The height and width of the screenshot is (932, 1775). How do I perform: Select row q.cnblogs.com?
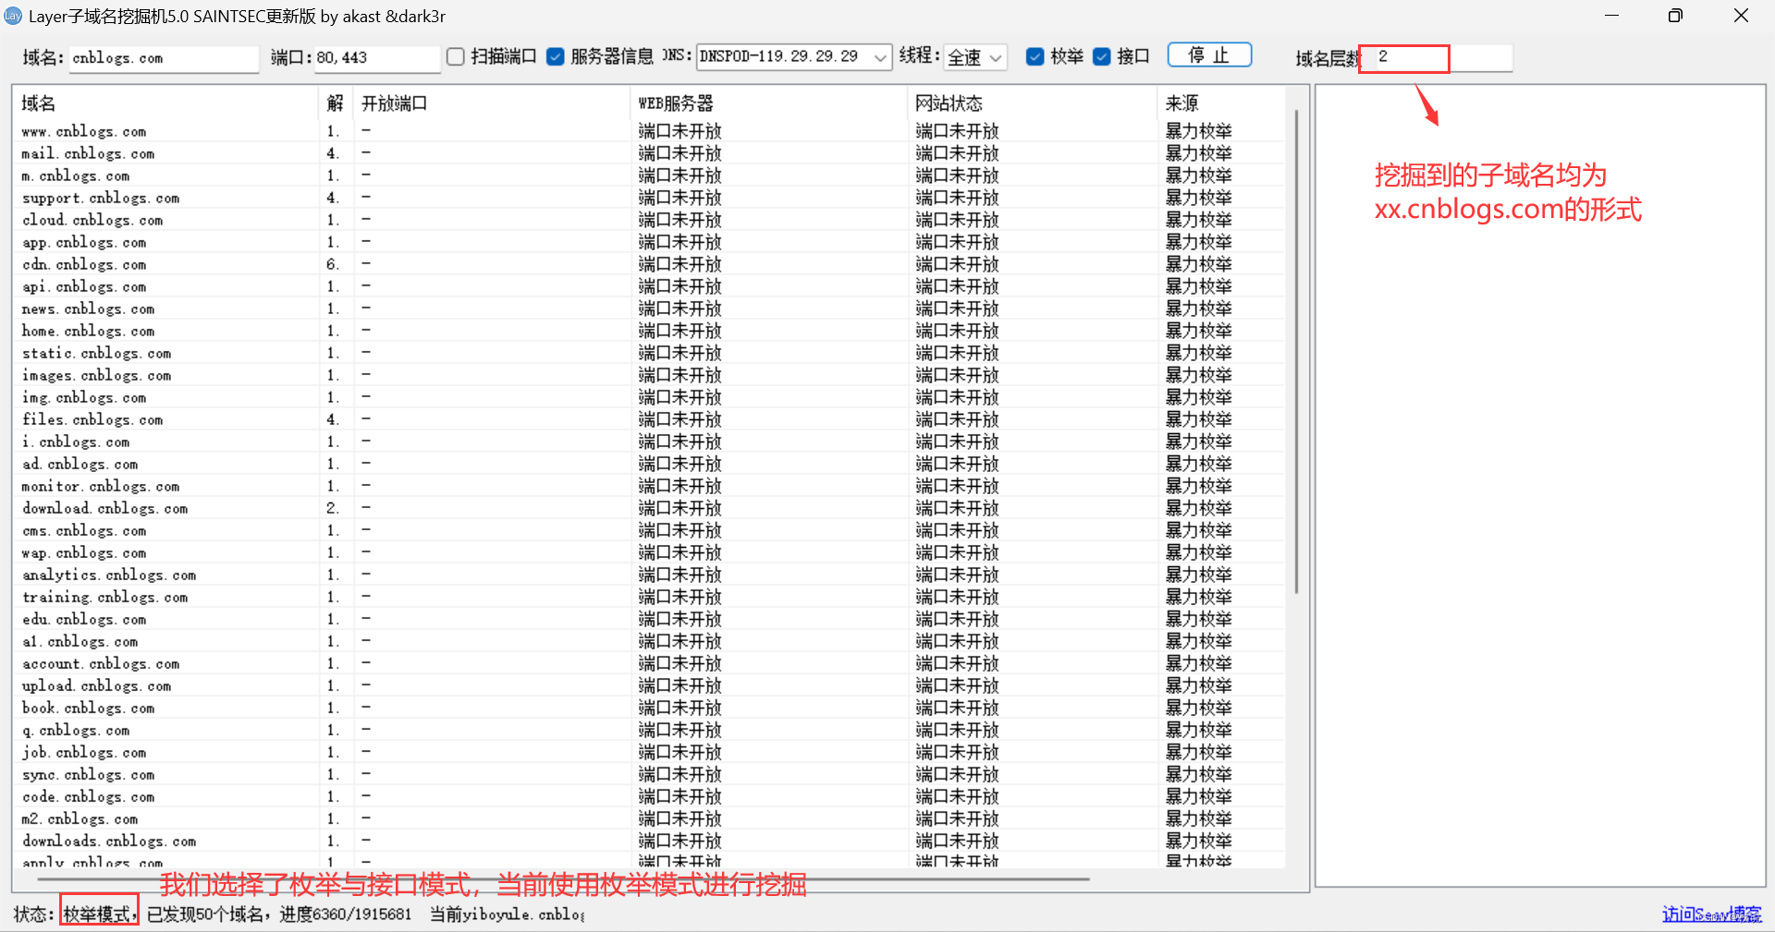[650, 730]
